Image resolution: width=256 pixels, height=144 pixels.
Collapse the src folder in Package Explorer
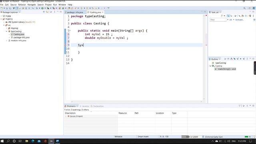[x=4, y=25]
